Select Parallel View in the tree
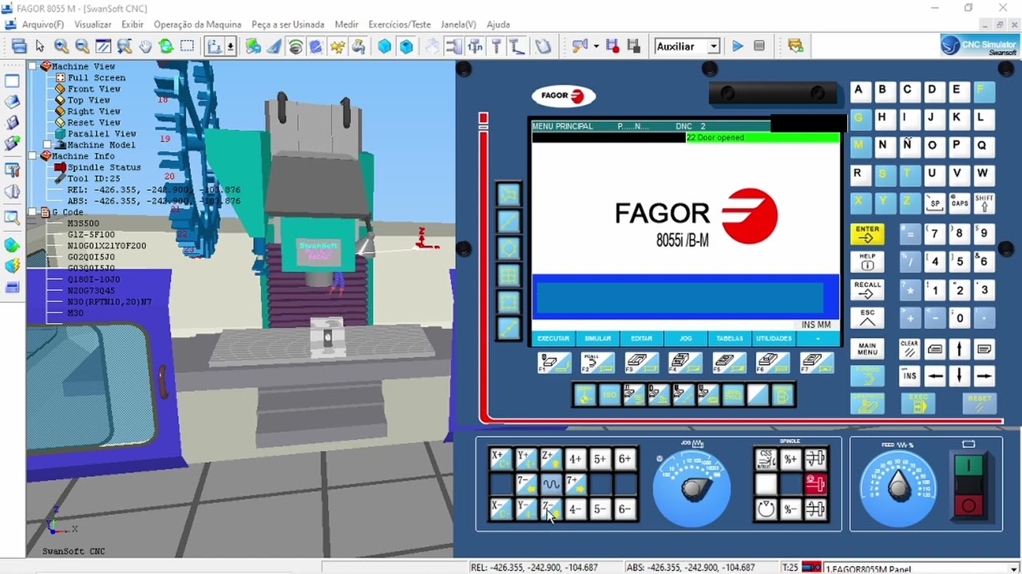The width and height of the screenshot is (1022, 574). [102, 134]
